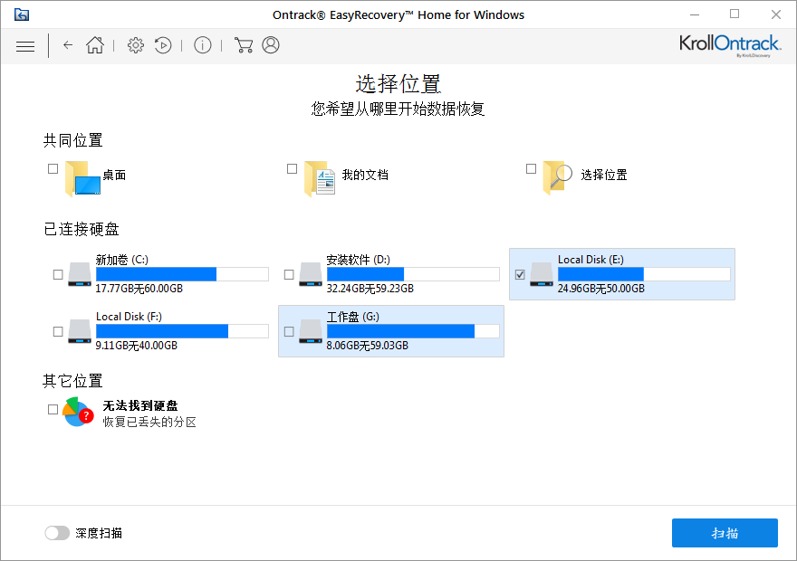Open the settings gear icon
Viewport: 797px width, 561px height.
click(x=135, y=45)
